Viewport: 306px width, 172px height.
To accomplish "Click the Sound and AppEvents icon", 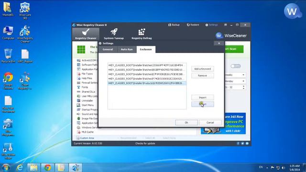I will coord(78,114).
